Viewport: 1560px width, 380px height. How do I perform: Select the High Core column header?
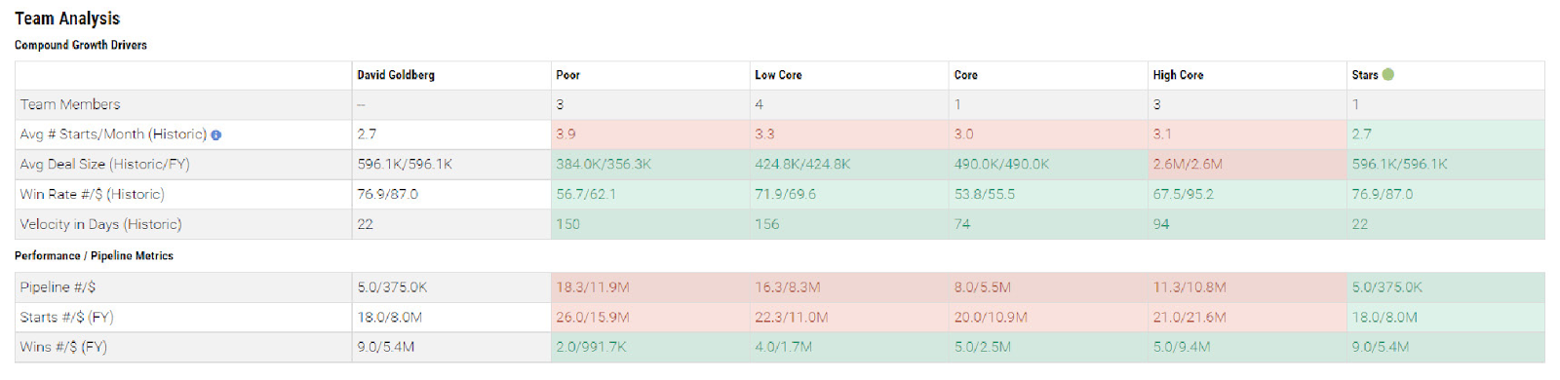(x=1178, y=75)
